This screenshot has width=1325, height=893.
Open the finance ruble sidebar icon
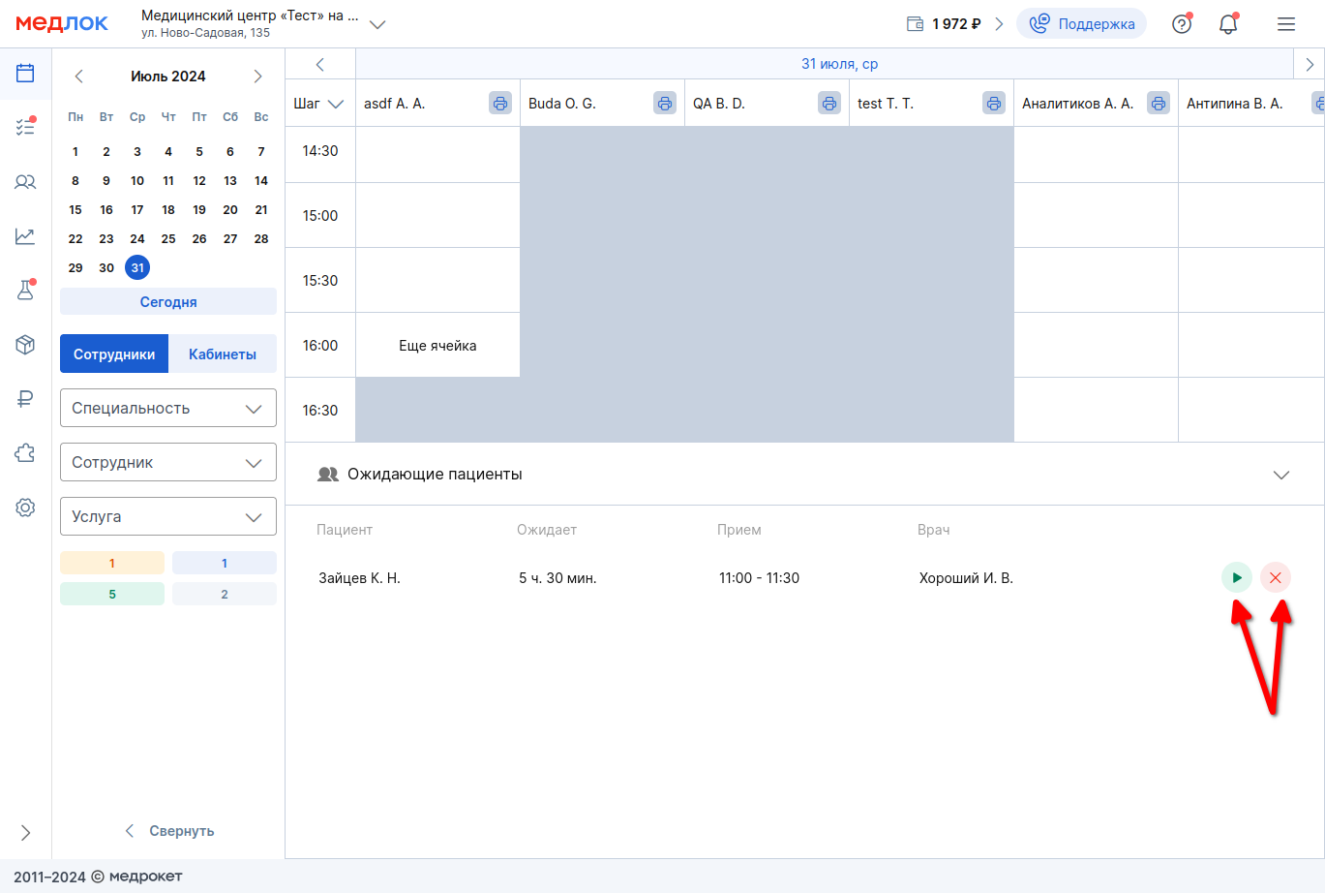[25, 398]
